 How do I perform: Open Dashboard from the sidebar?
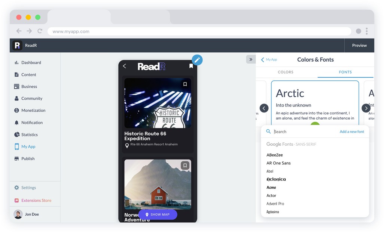[x=28, y=63]
